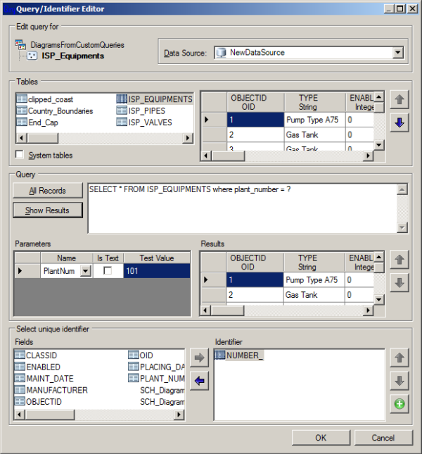Move identifier down with arrow button
This screenshot has width=422, height=454.
(x=399, y=381)
